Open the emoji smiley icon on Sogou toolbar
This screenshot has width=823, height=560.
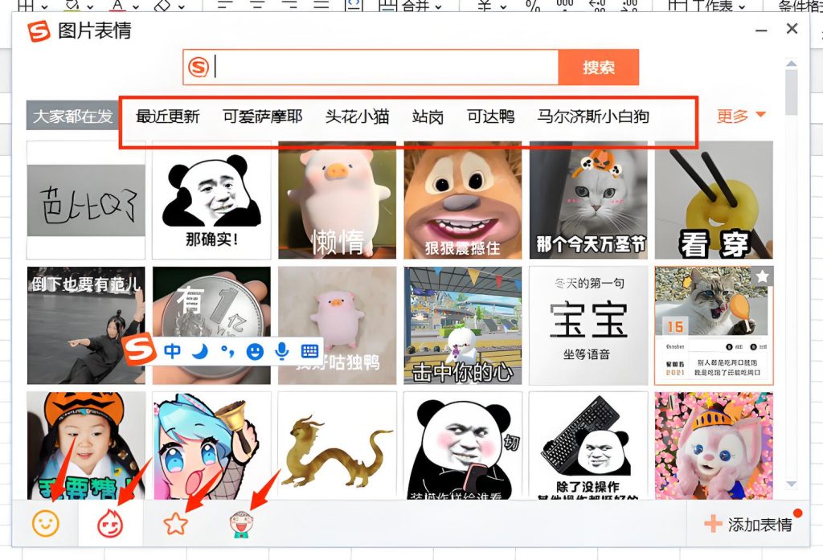[253, 351]
